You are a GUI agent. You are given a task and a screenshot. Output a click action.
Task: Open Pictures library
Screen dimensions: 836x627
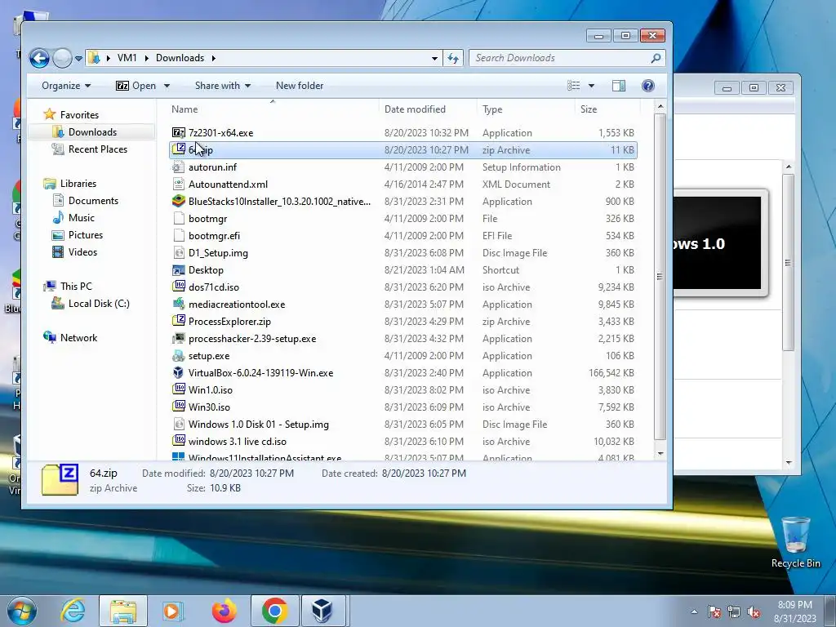(x=85, y=235)
